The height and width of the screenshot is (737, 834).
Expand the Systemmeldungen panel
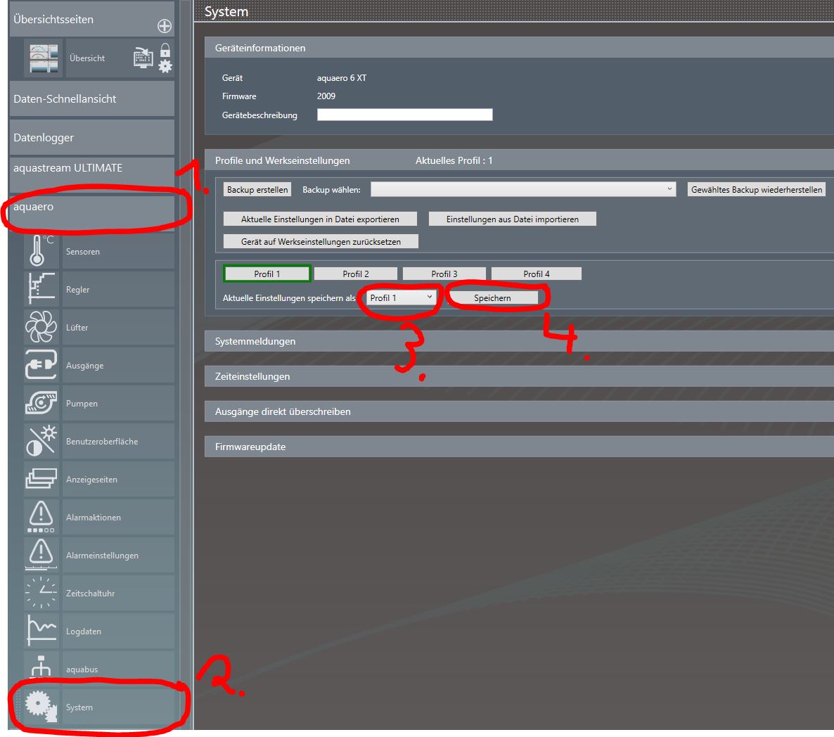click(x=519, y=341)
